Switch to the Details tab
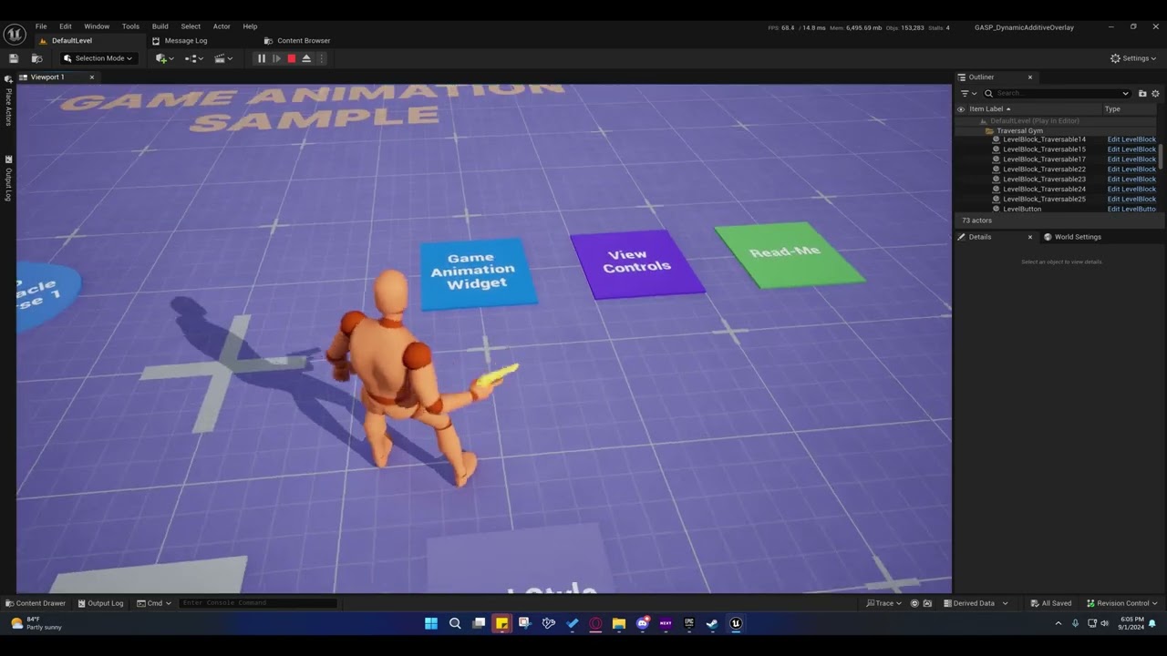This screenshot has width=1167, height=656. click(979, 237)
